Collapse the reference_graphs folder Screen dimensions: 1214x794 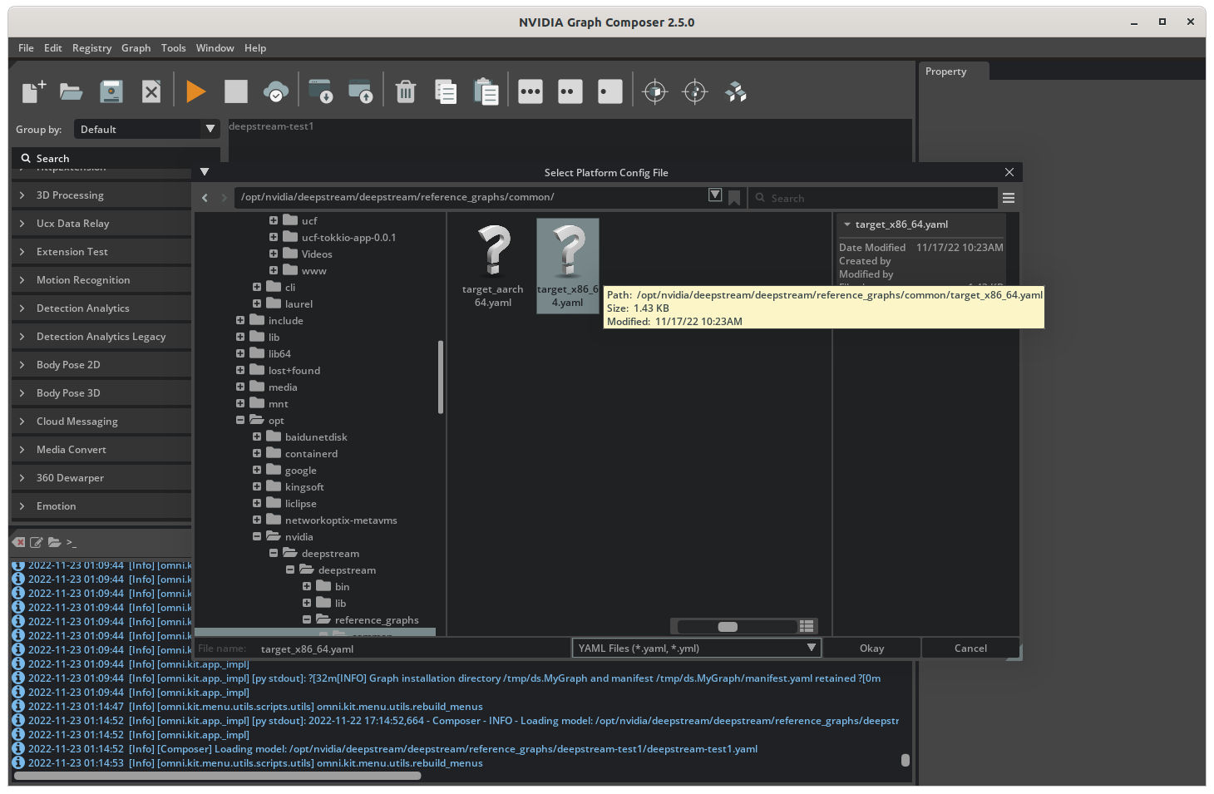pyautogui.click(x=307, y=619)
